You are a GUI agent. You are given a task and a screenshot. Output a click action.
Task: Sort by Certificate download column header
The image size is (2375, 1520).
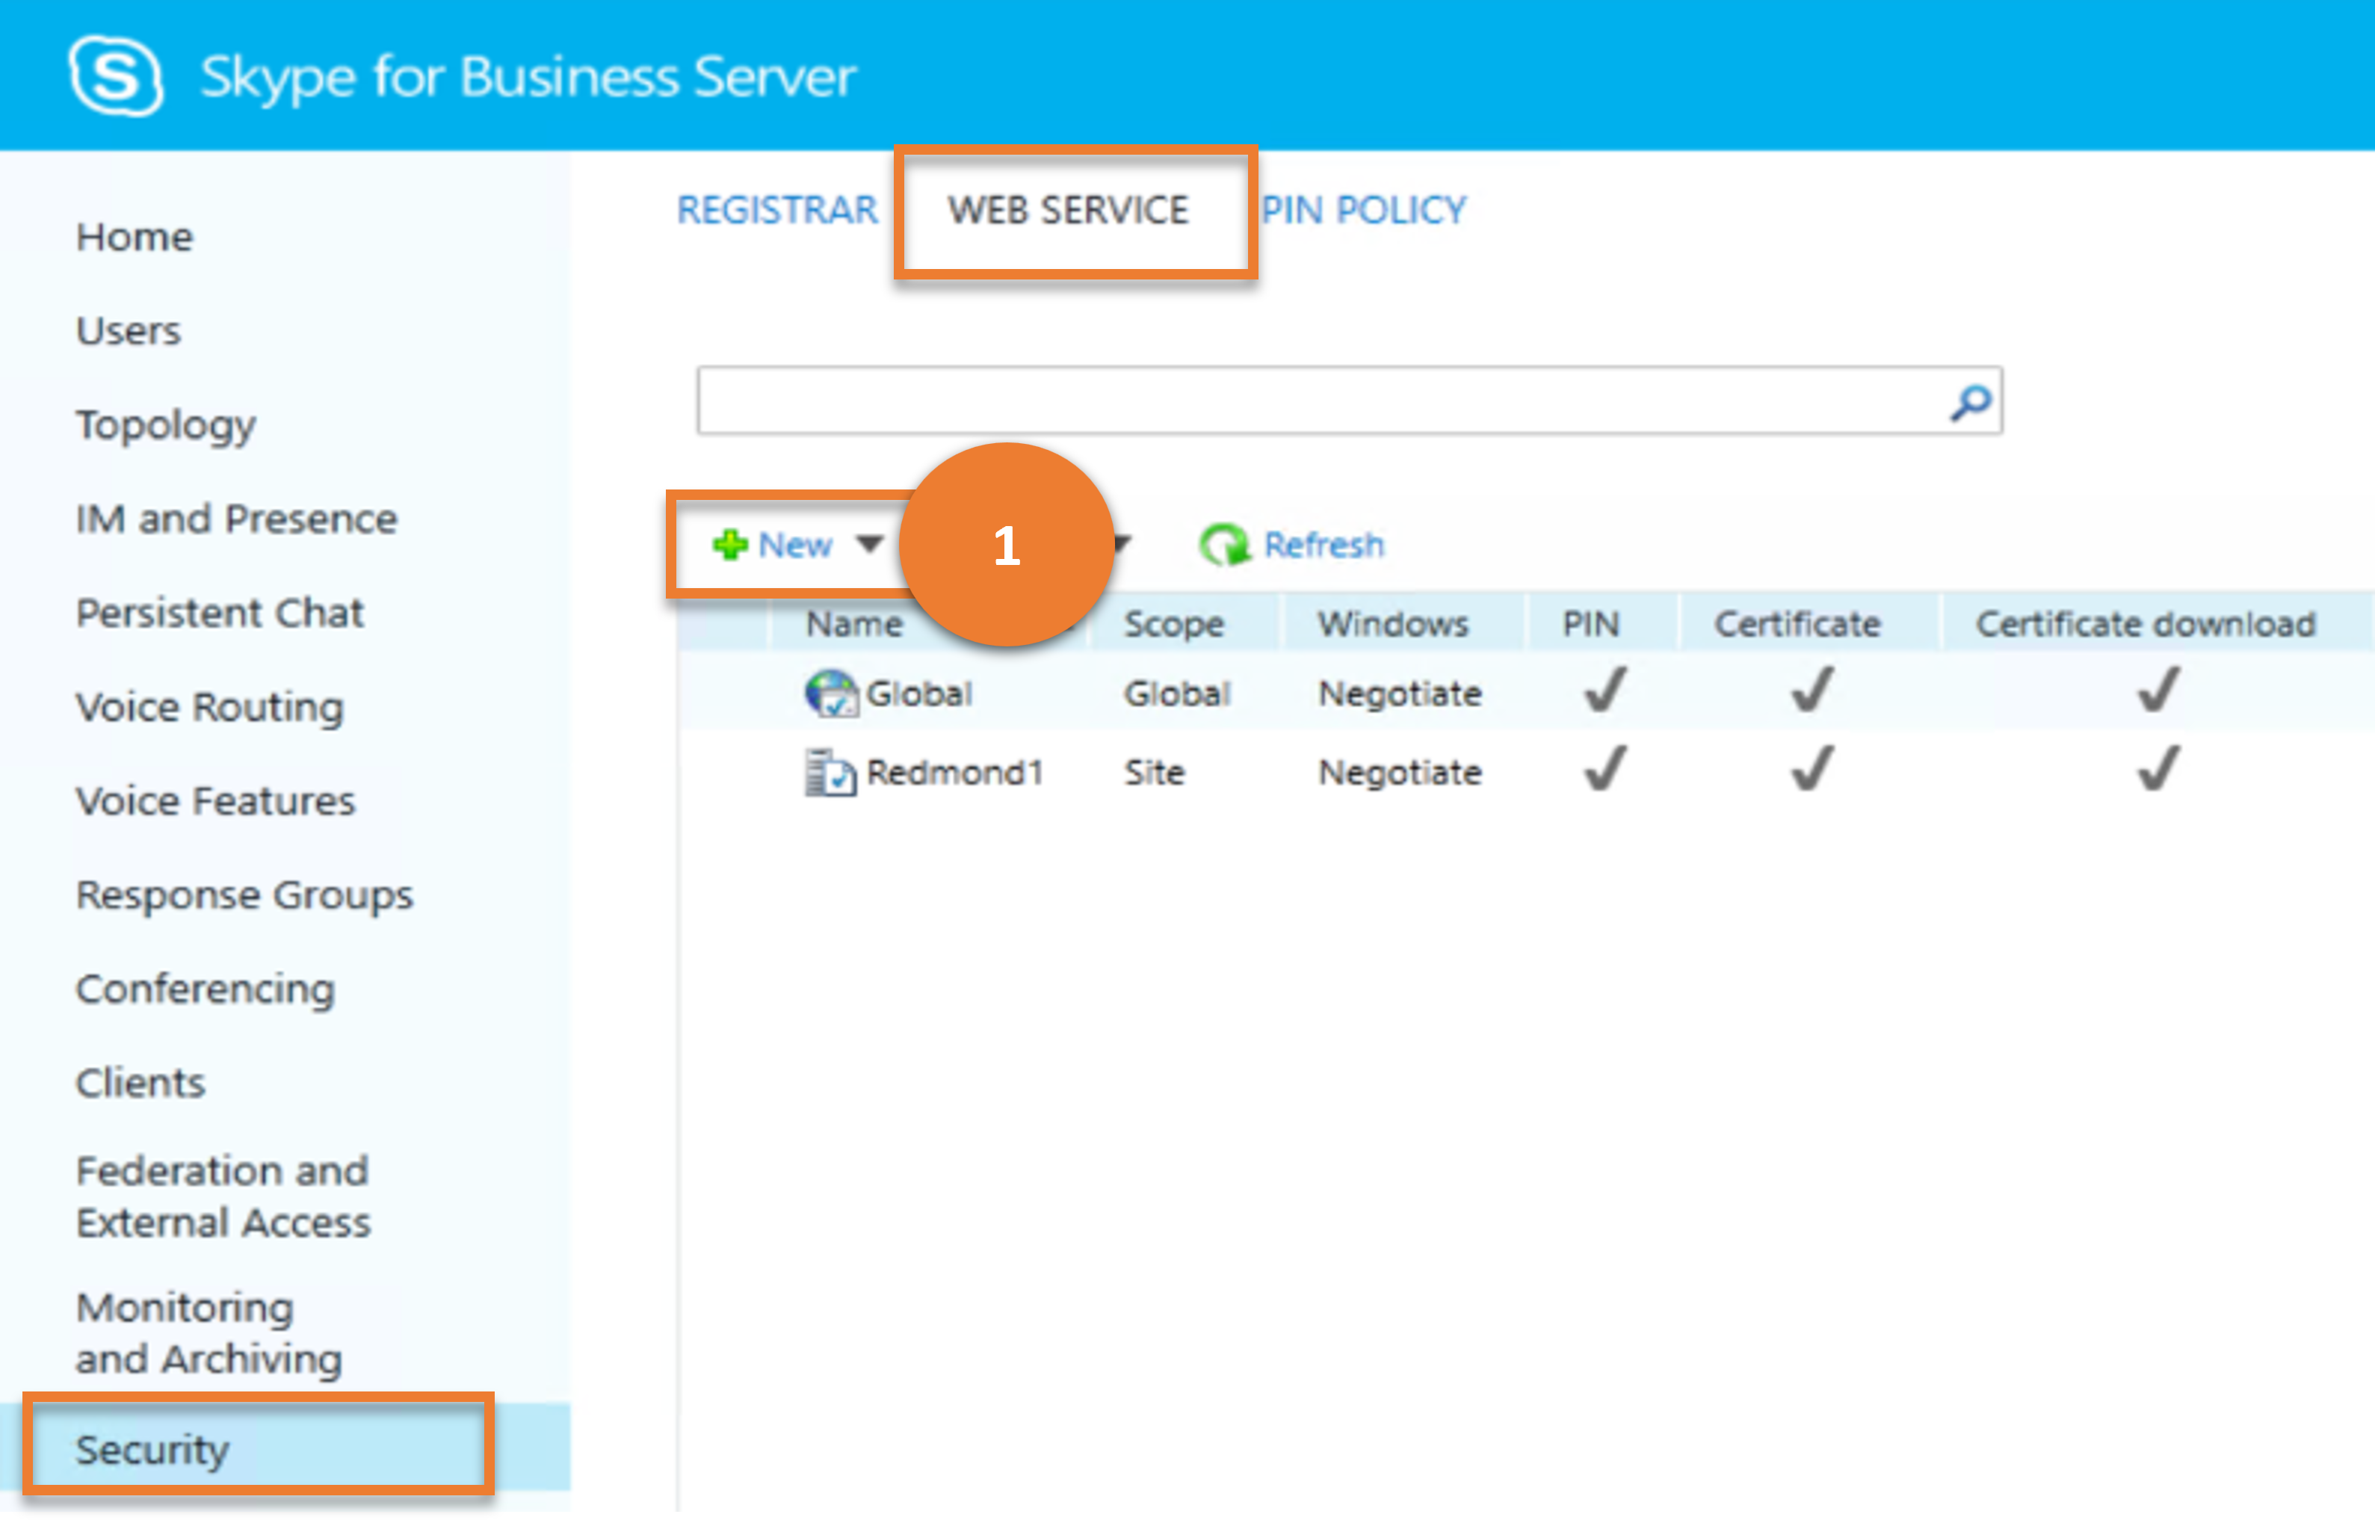click(x=2145, y=624)
